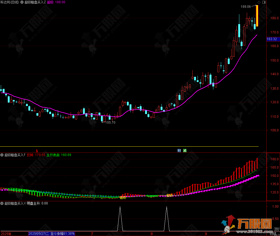Screen dimensions: 280x236
Task: Click the diamond marker icon at top right
Action: [259, 2]
